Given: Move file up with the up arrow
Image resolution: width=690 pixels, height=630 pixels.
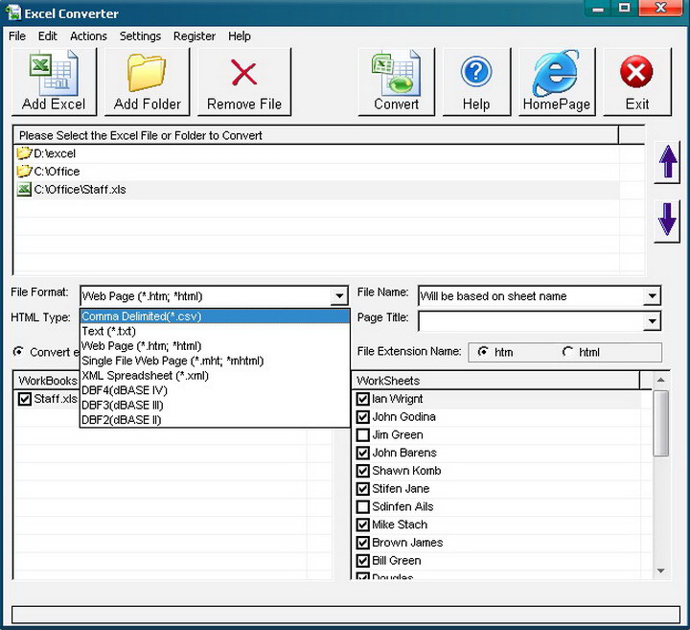Looking at the screenshot, I should point(668,163).
